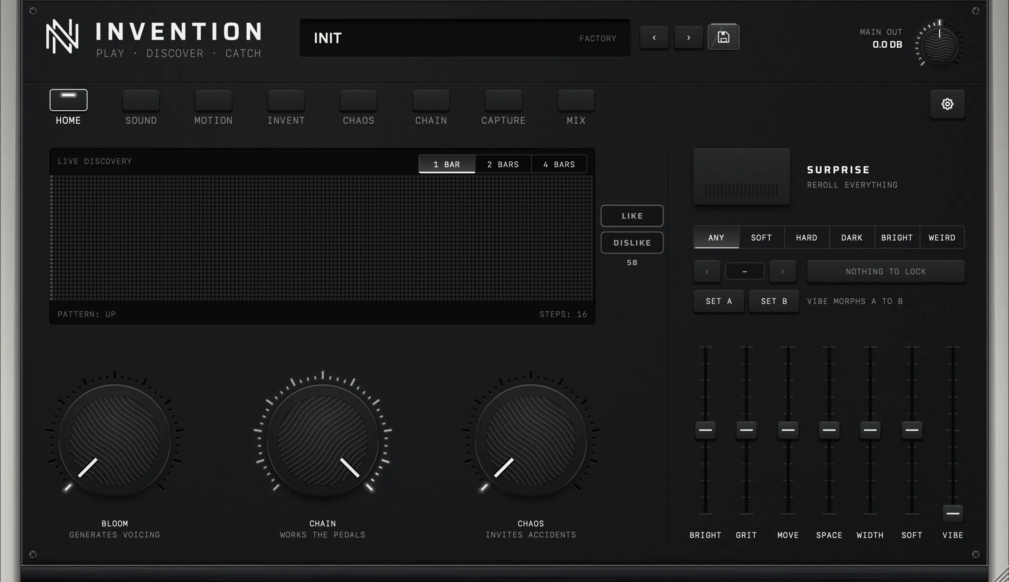Screen dimensions: 1009x582
Task: Go to previous preset arrow
Action: pyautogui.click(x=654, y=38)
